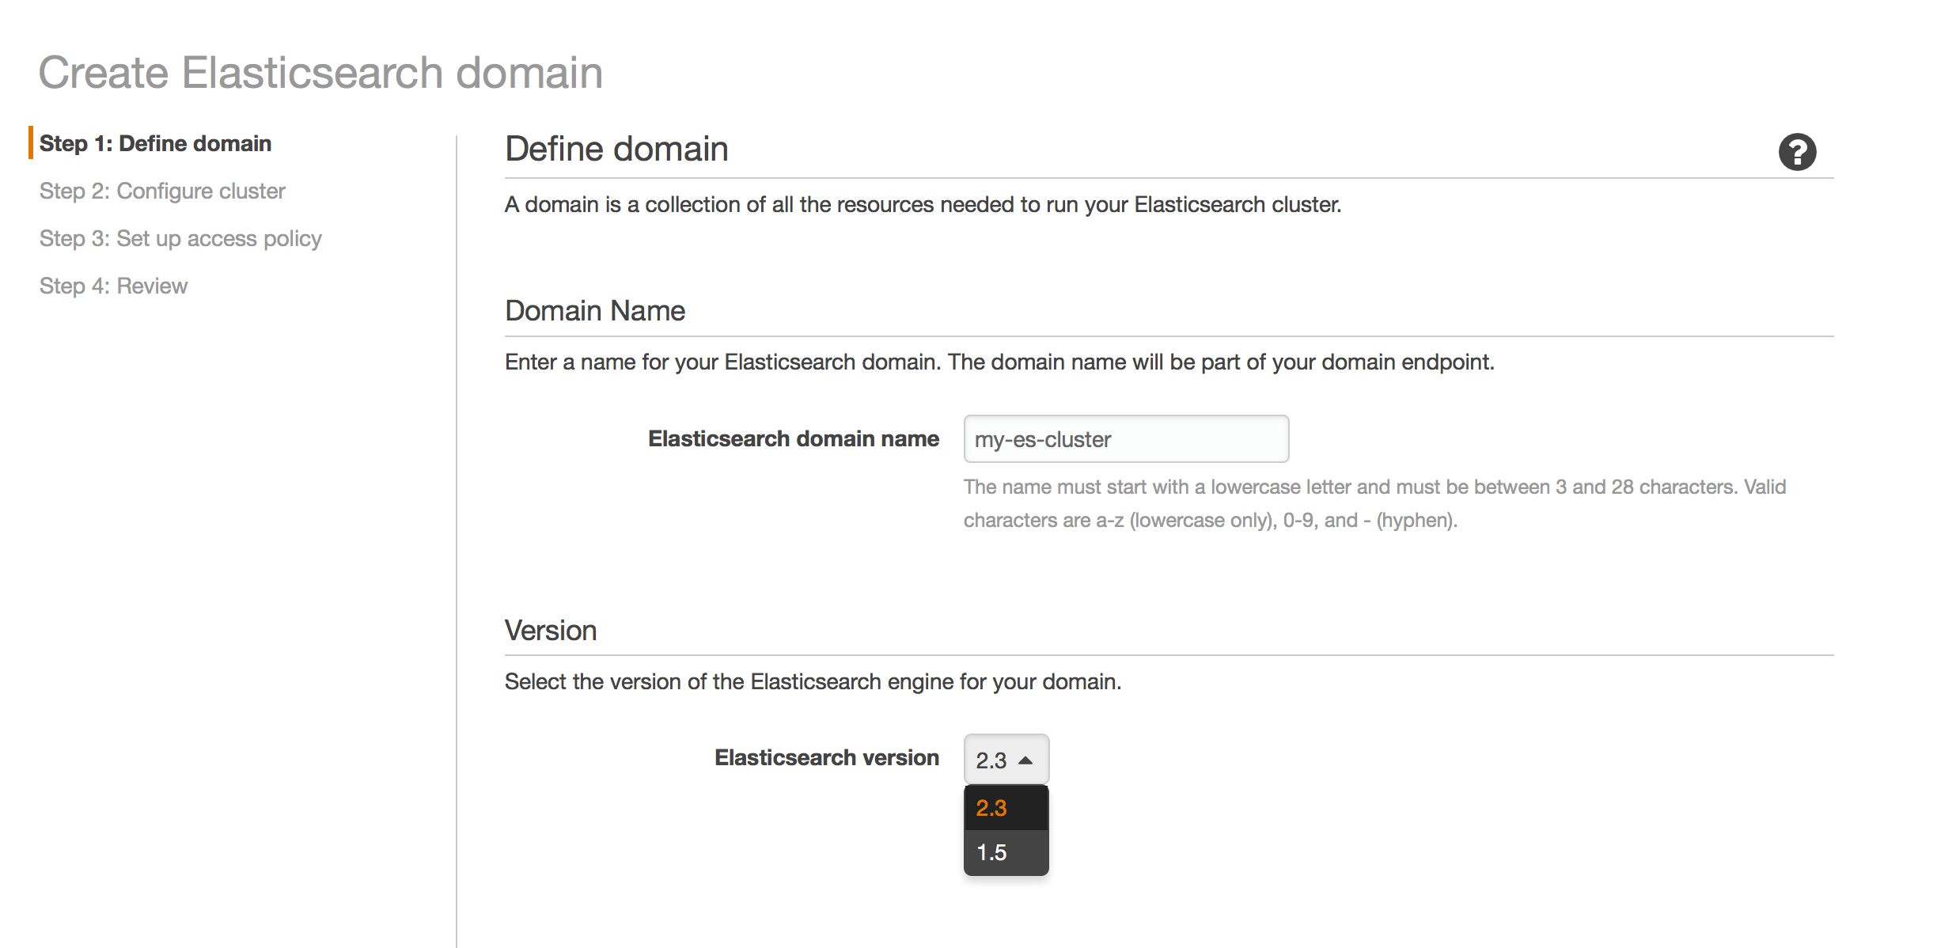This screenshot has width=1937, height=948.
Task: Collapse the open version dropdown list
Action: [1006, 758]
